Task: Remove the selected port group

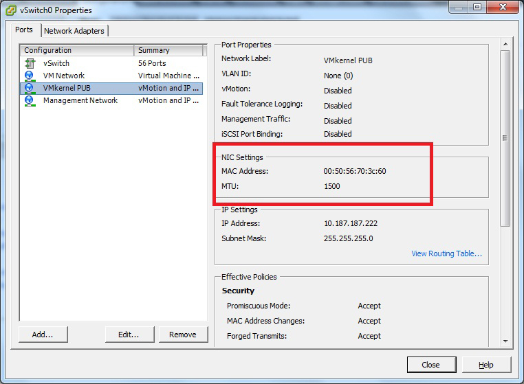Action: point(183,335)
